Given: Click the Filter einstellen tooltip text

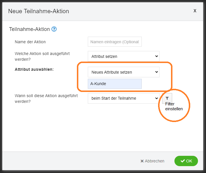Looking at the screenshot, I should tap(174, 106).
